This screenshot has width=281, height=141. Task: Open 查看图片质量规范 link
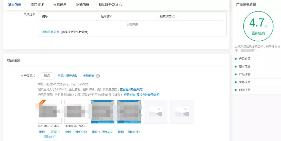click(x=131, y=89)
